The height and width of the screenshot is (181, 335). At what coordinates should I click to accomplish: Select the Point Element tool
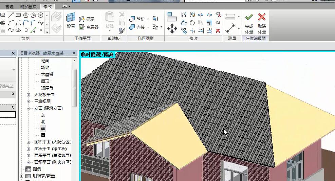pyautogui.click(x=41, y=30)
